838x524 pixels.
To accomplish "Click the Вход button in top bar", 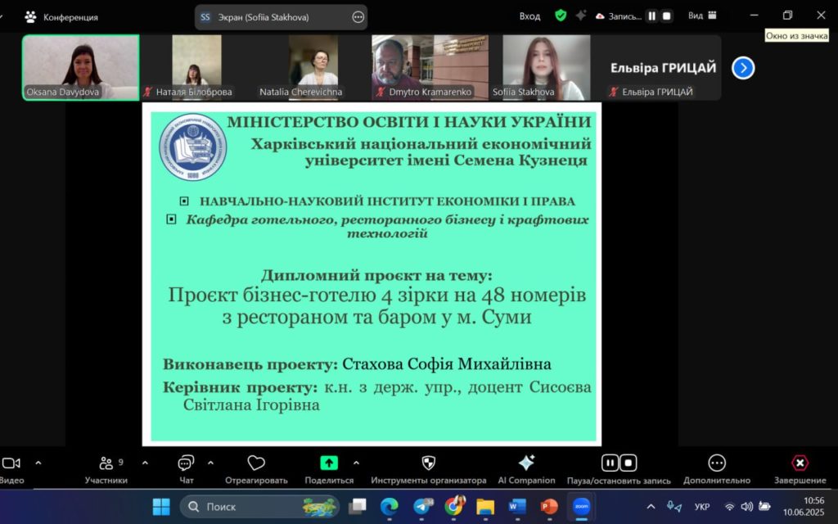I will [x=529, y=16].
